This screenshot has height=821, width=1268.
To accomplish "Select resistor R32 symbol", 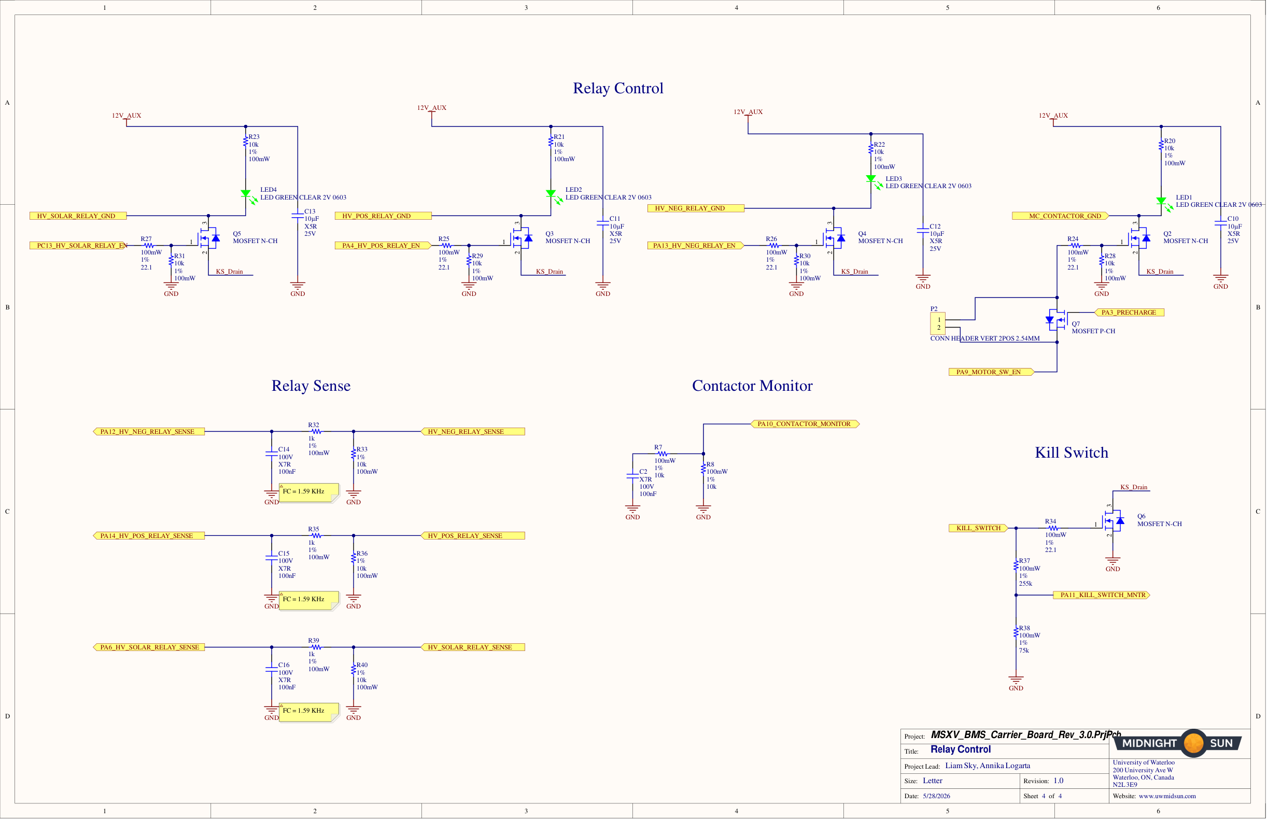I will tap(316, 432).
